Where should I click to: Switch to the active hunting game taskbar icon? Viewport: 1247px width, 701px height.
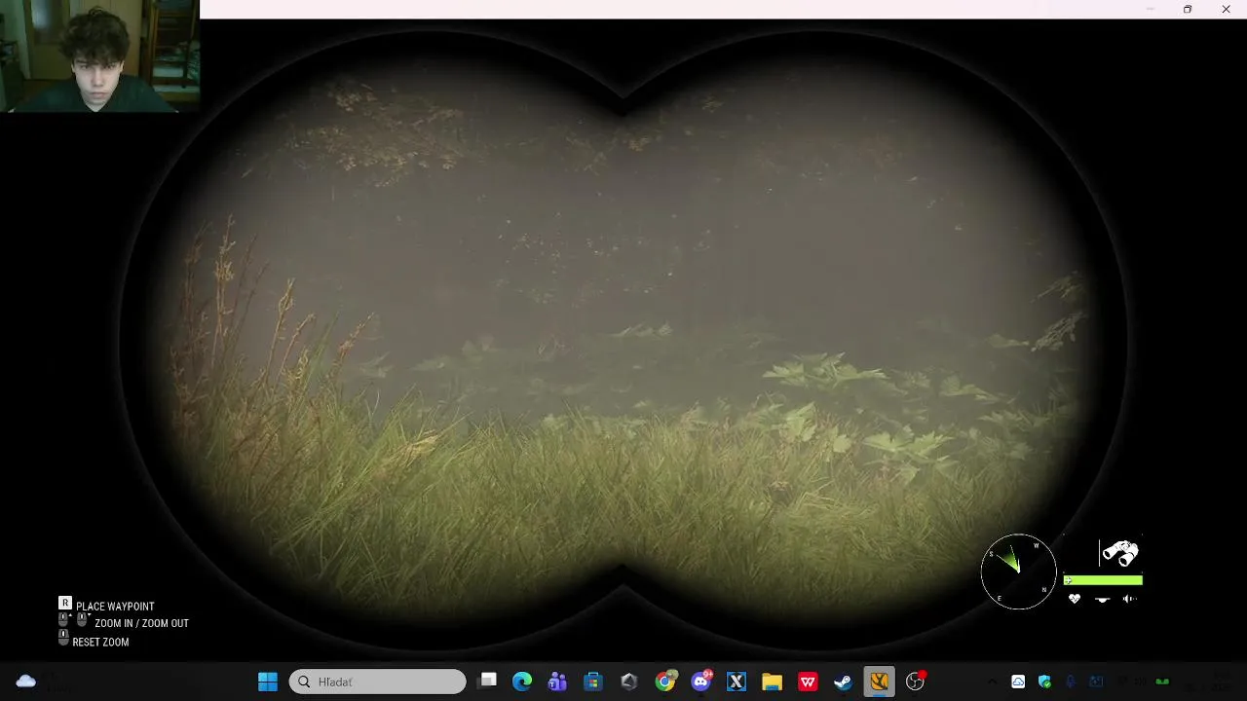[879, 682]
